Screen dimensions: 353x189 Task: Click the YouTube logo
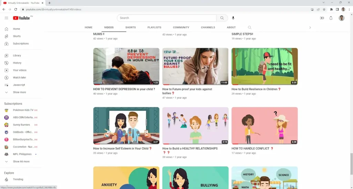21,18
